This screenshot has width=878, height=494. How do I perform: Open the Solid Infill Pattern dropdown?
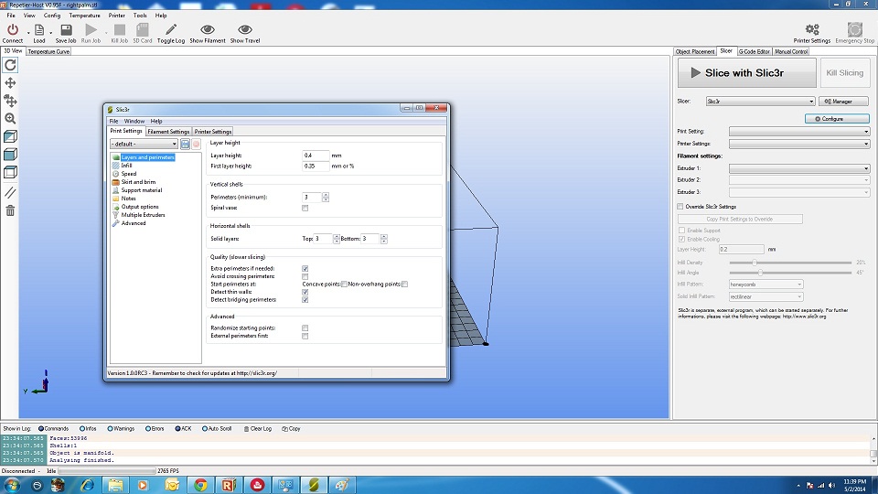(x=766, y=296)
